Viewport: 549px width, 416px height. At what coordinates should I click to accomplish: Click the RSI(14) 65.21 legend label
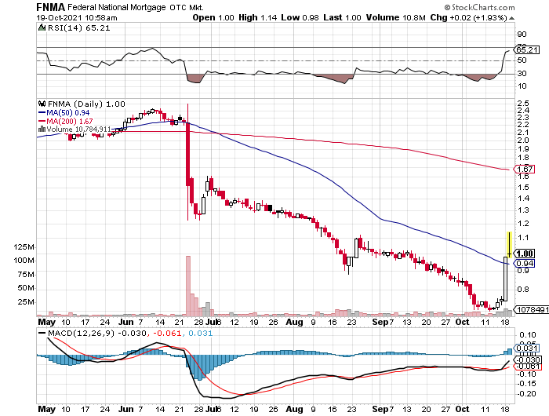[x=78, y=28]
